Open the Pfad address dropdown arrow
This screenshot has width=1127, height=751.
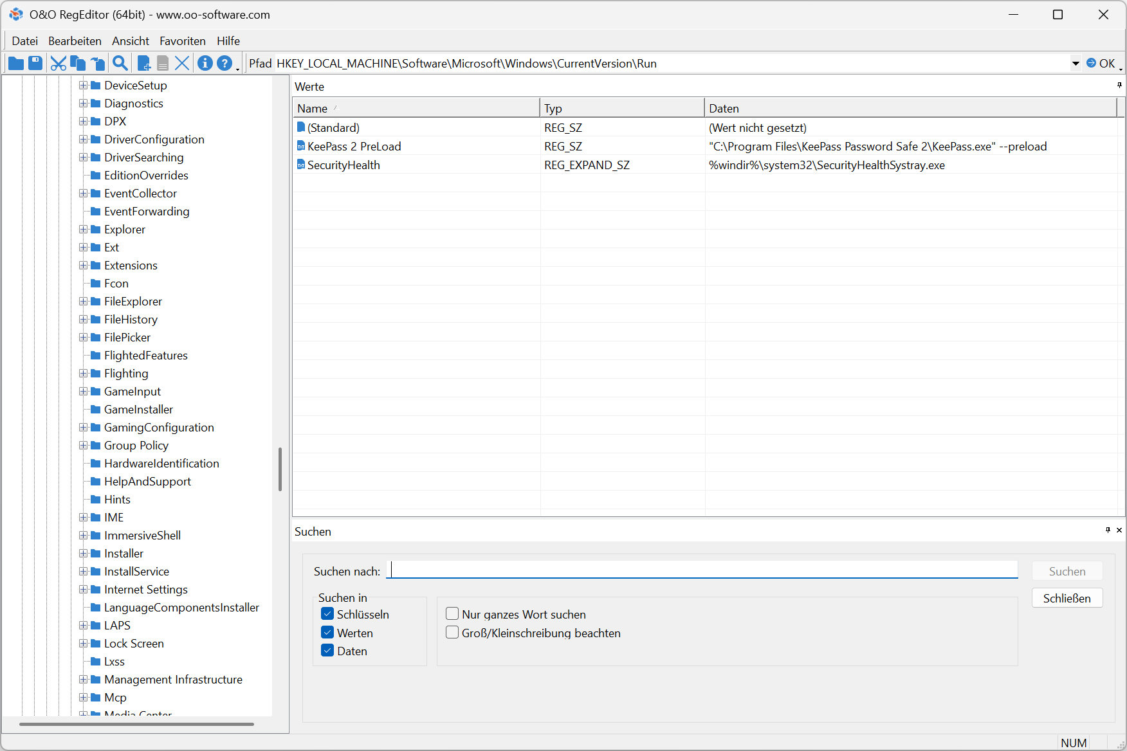1075,63
